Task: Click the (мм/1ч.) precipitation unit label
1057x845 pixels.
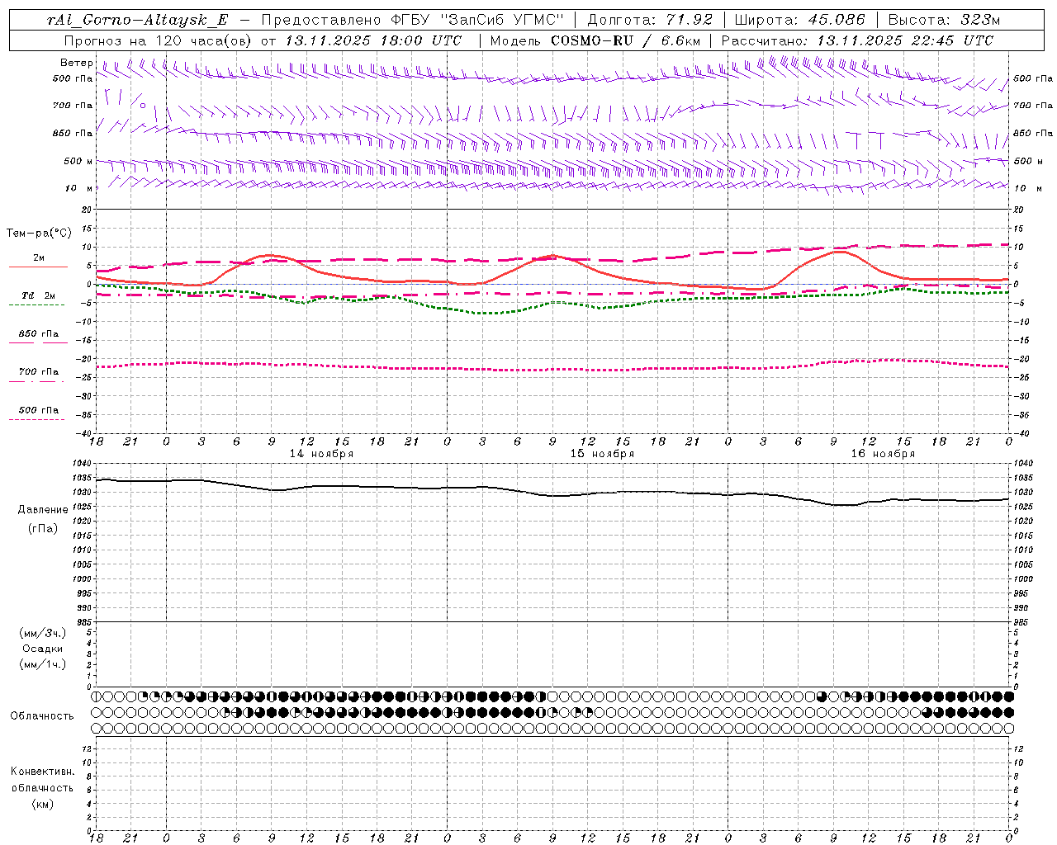Action: [x=43, y=664]
